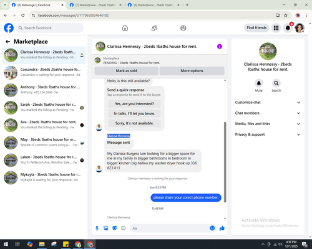
Task: Click the Mark as sold button
Action: click(x=126, y=71)
